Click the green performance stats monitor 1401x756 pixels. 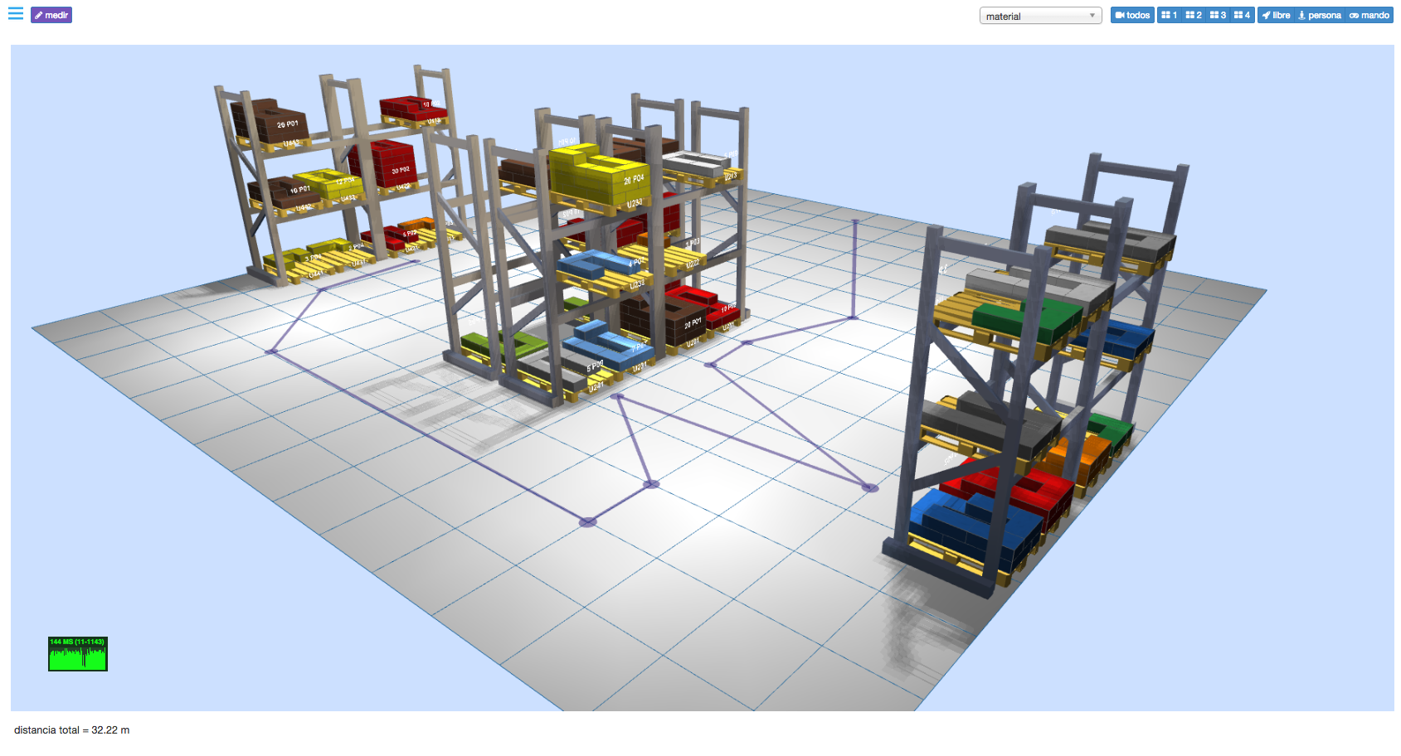tap(78, 654)
